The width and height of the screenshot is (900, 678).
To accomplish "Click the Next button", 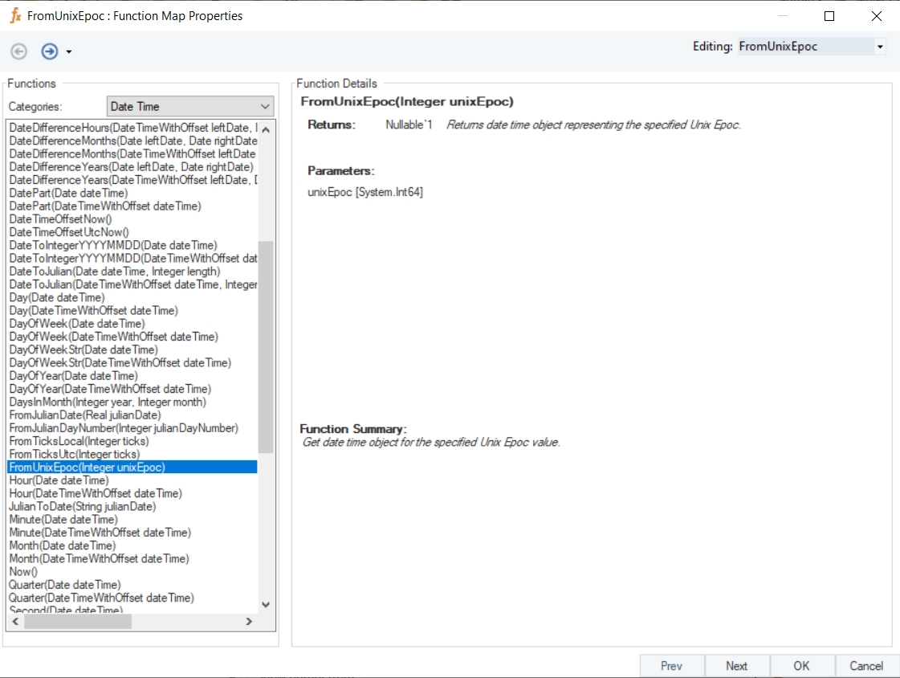I will [x=736, y=666].
